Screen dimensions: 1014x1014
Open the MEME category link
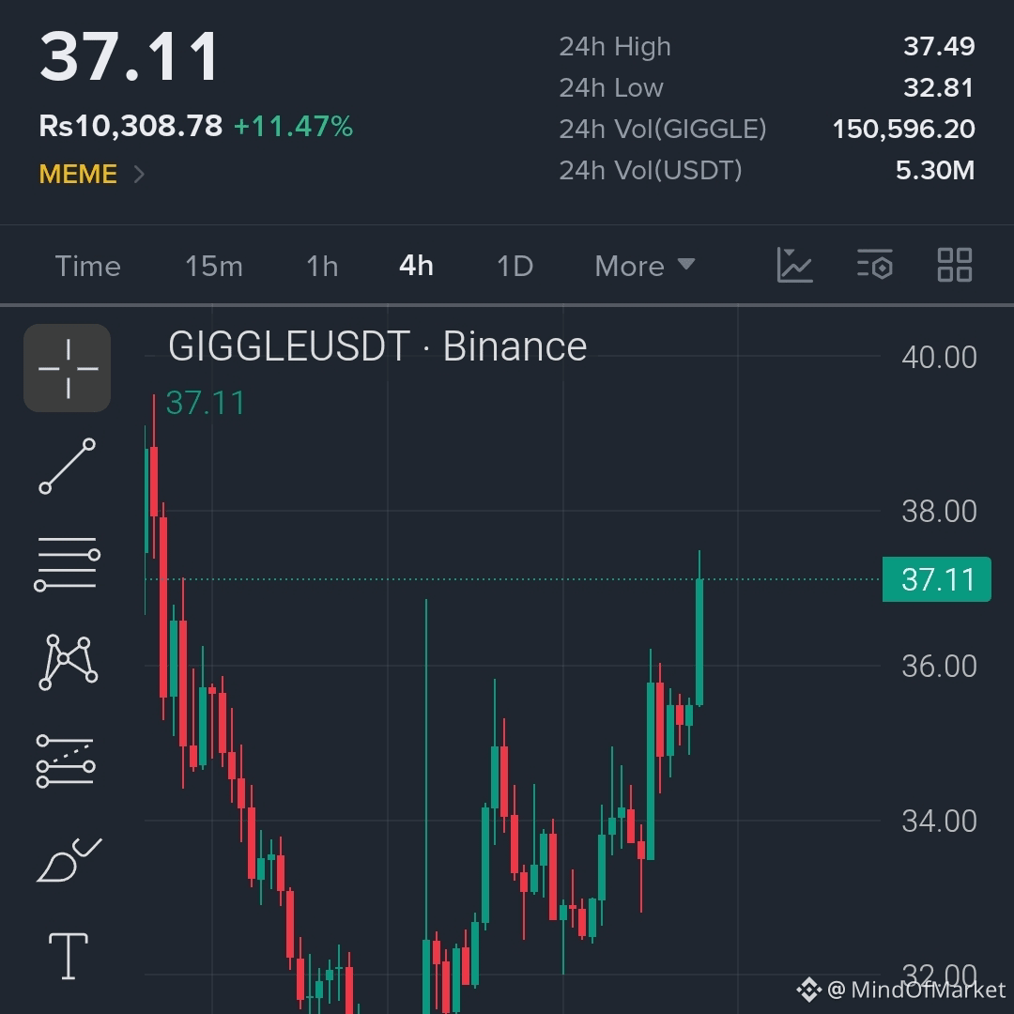pos(78,174)
